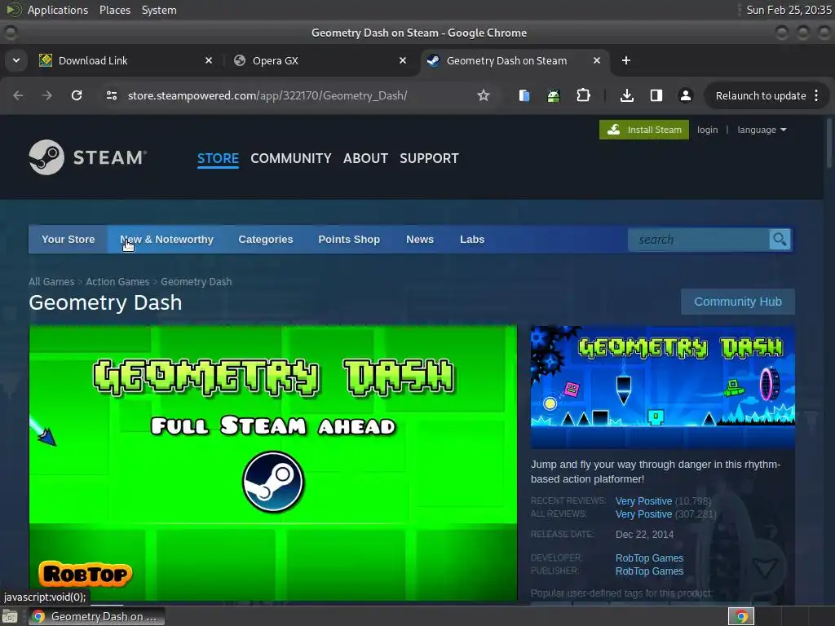Click the green Android extension icon

(554, 95)
